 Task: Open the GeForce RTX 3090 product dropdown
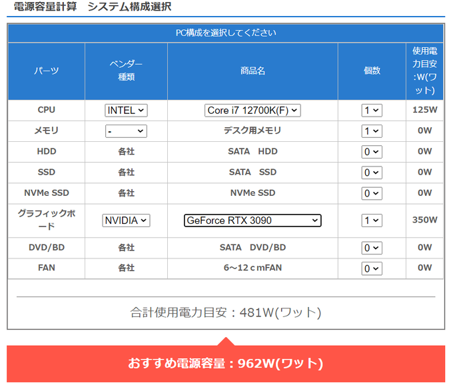[252, 220]
